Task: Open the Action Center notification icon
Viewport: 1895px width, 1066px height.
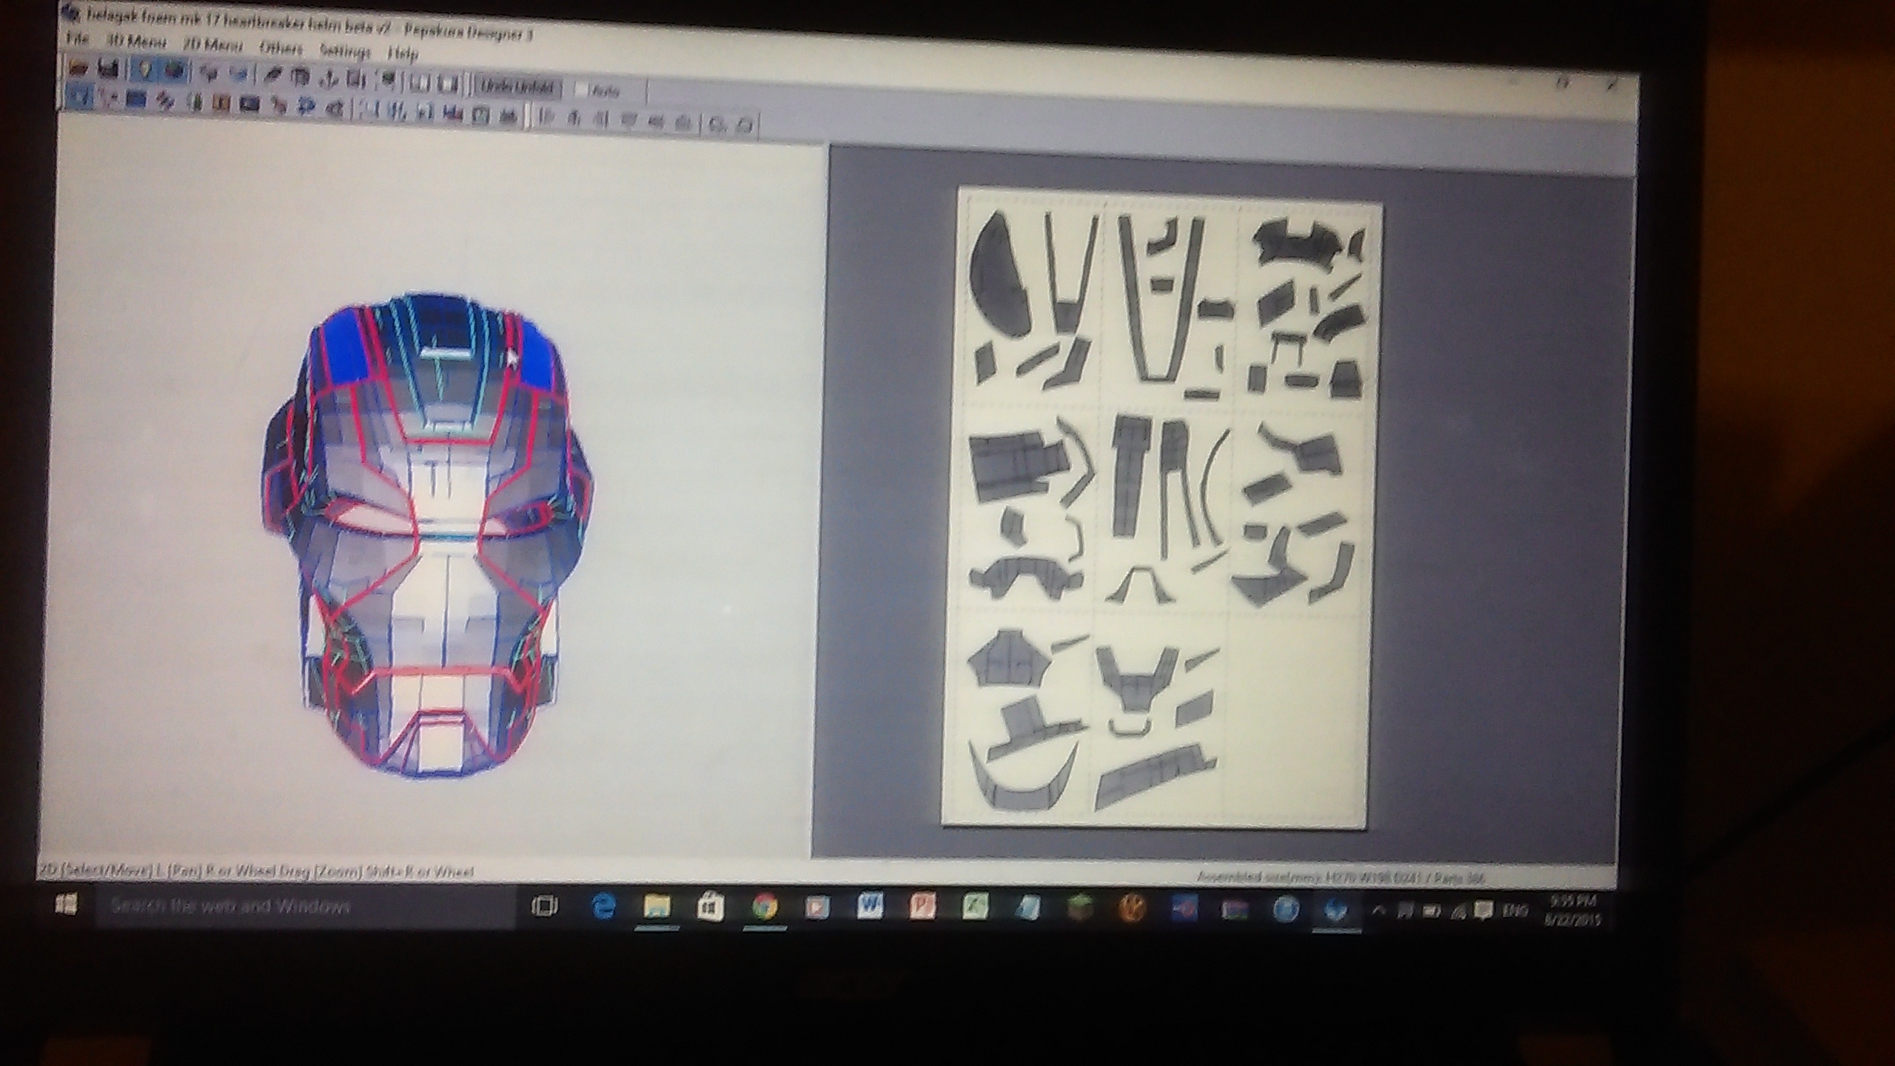Action: coord(1483,911)
